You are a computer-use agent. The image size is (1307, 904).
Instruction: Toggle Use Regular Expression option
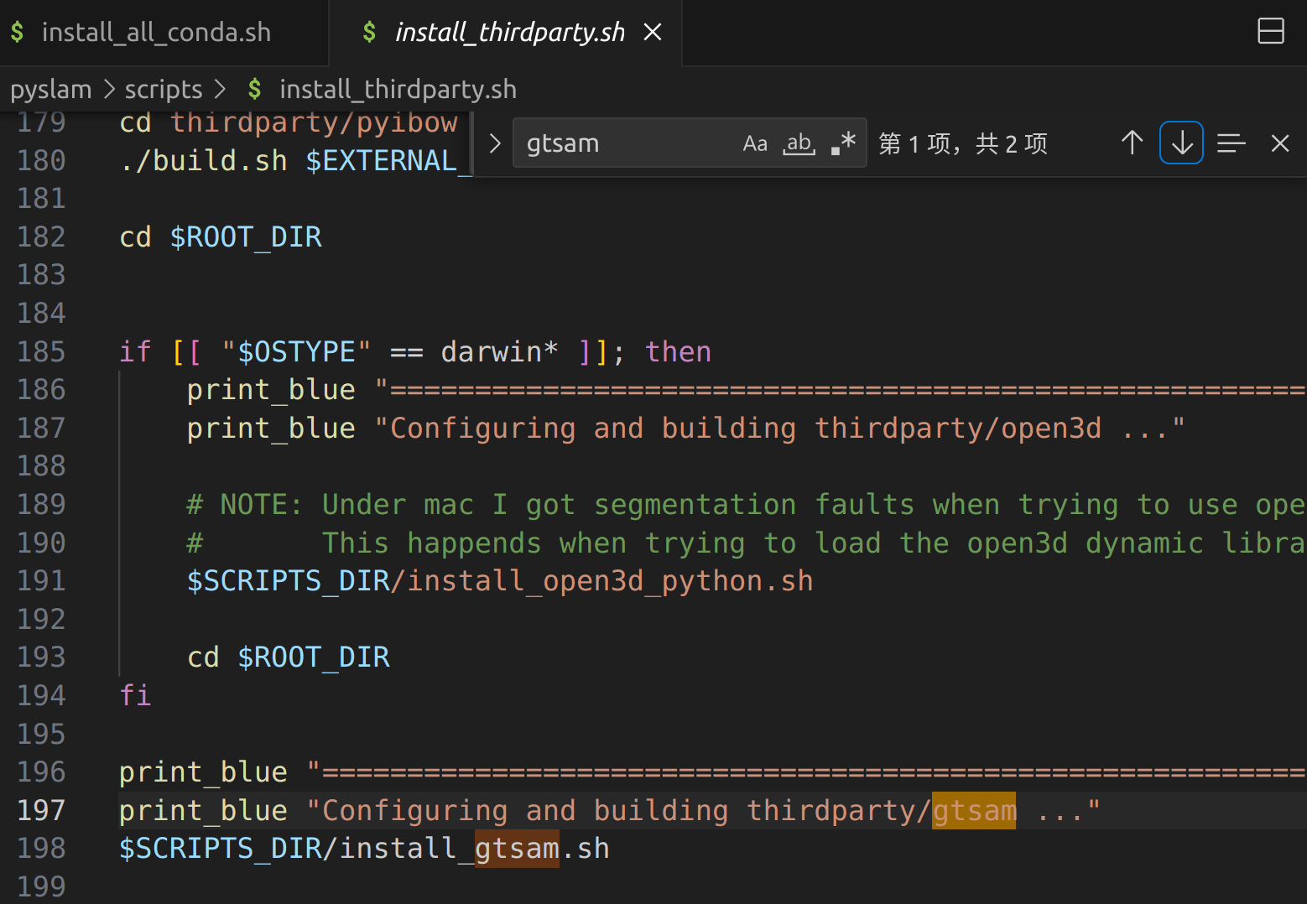click(x=843, y=143)
